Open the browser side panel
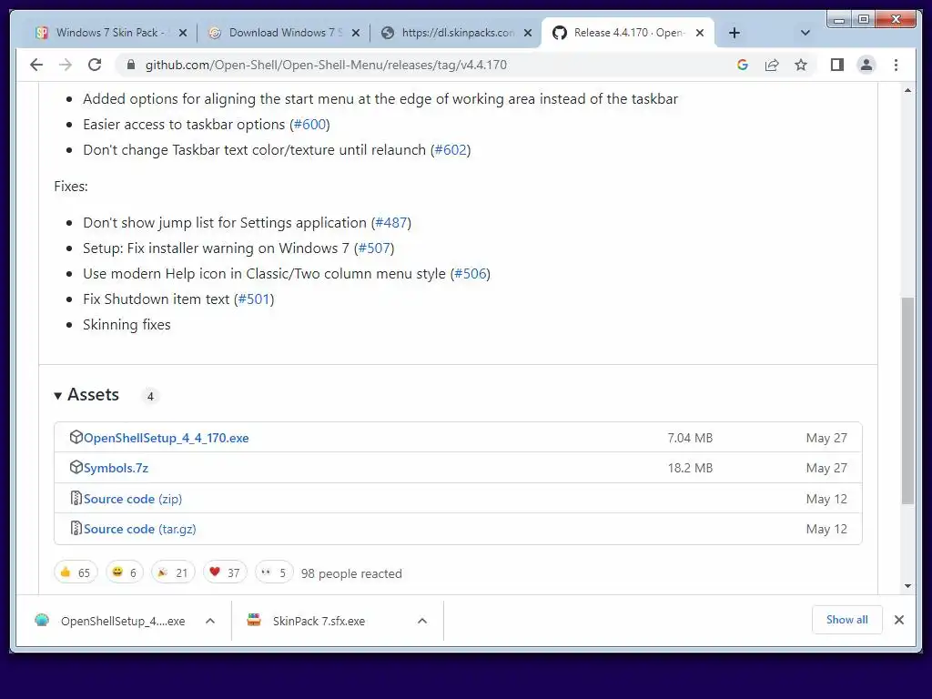932x699 pixels. pos(837,65)
